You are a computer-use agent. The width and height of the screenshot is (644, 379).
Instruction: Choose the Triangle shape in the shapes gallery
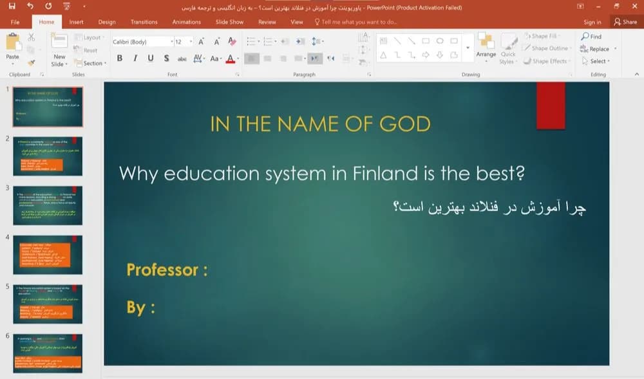tap(383, 55)
